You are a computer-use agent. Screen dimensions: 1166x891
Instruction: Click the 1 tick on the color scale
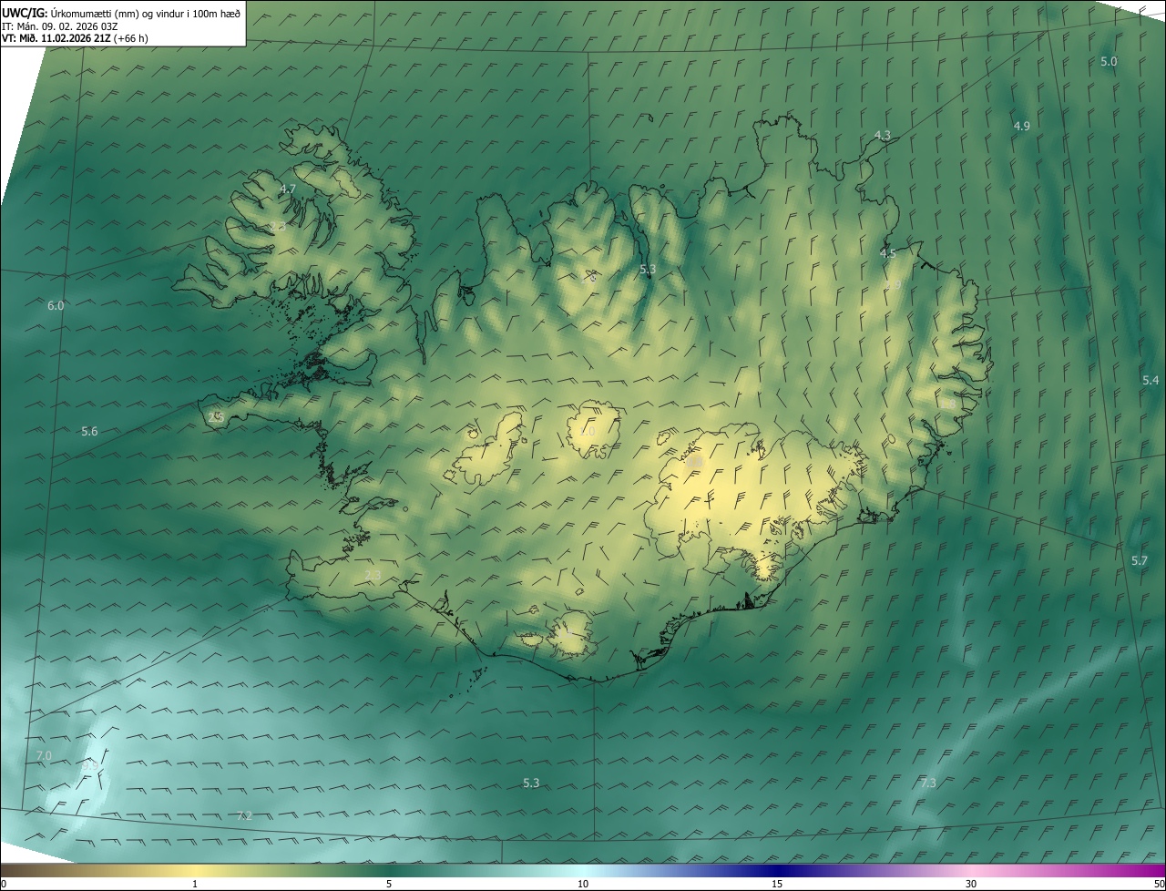click(195, 884)
